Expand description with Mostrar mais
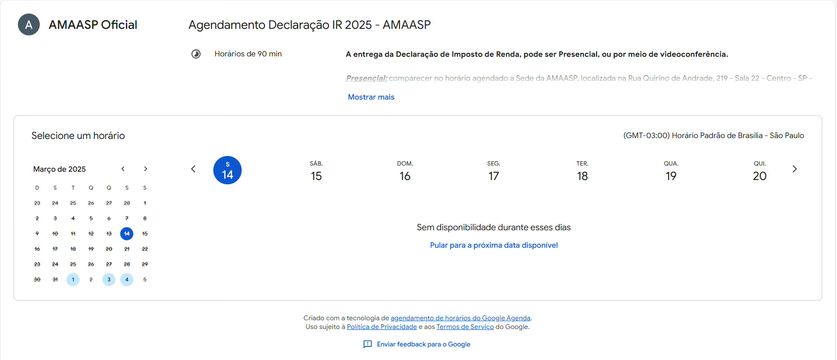This screenshot has width=837, height=360. coord(371,97)
